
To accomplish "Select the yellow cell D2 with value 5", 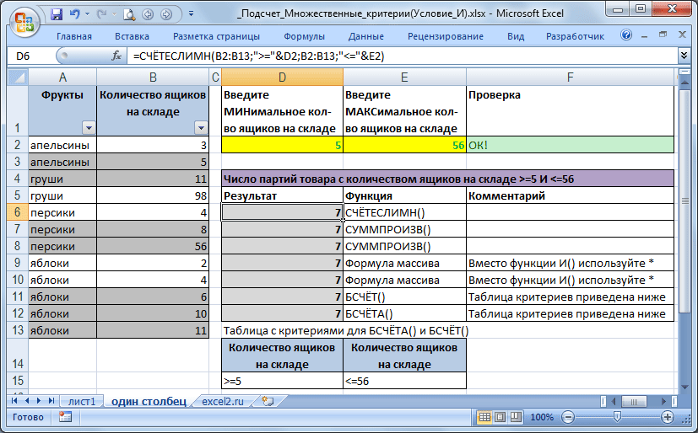I will coord(282,145).
